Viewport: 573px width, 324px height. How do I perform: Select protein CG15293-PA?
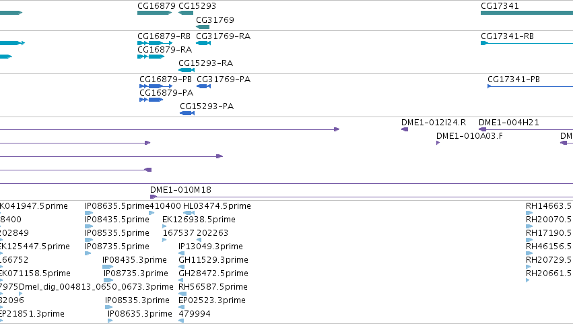point(187,113)
